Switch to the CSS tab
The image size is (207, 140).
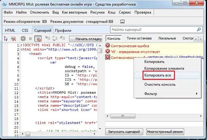point(25,31)
